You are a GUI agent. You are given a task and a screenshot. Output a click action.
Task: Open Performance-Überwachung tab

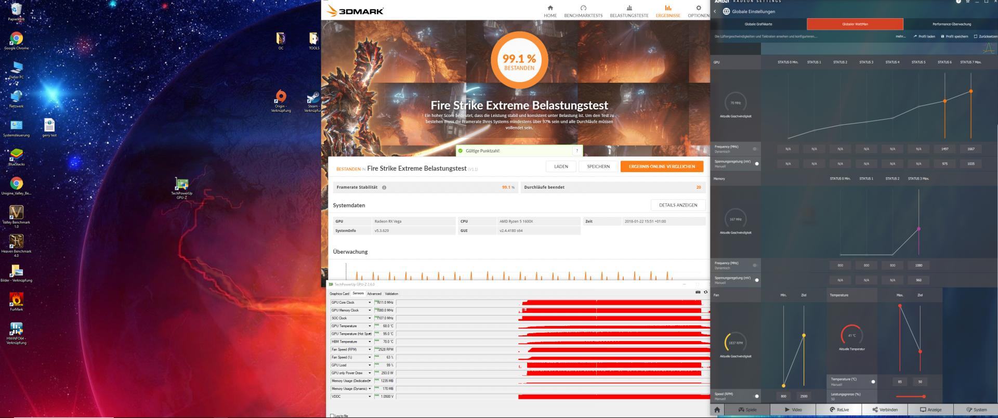(951, 24)
